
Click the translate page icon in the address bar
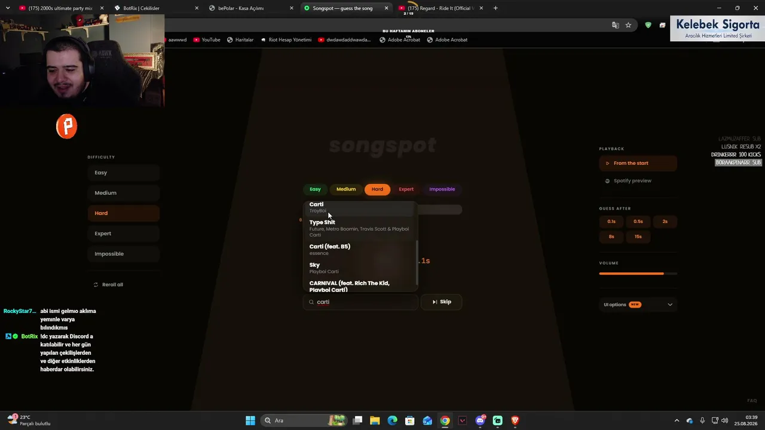click(x=616, y=25)
